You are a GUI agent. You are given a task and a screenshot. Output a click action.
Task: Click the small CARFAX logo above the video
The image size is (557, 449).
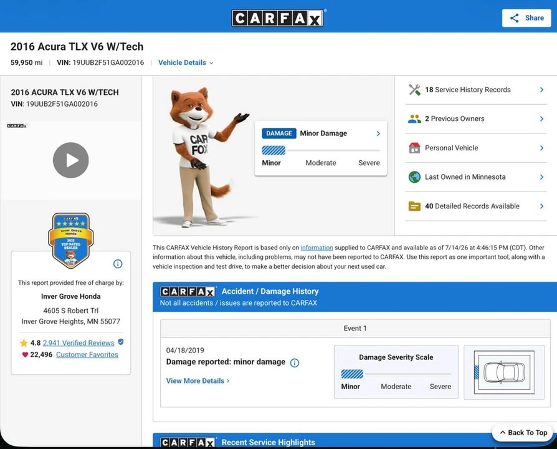click(x=17, y=126)
